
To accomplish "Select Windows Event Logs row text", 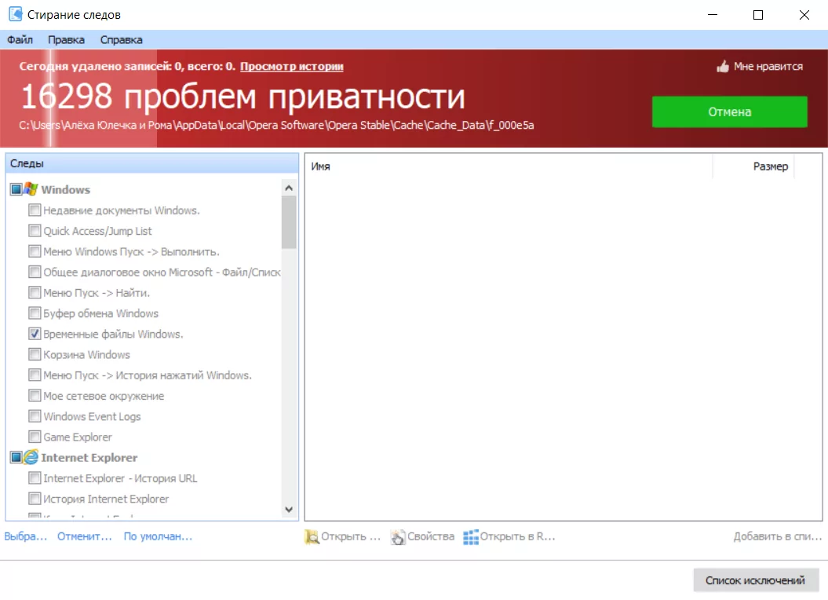I will pyautogui.click(x=92, y=416).
